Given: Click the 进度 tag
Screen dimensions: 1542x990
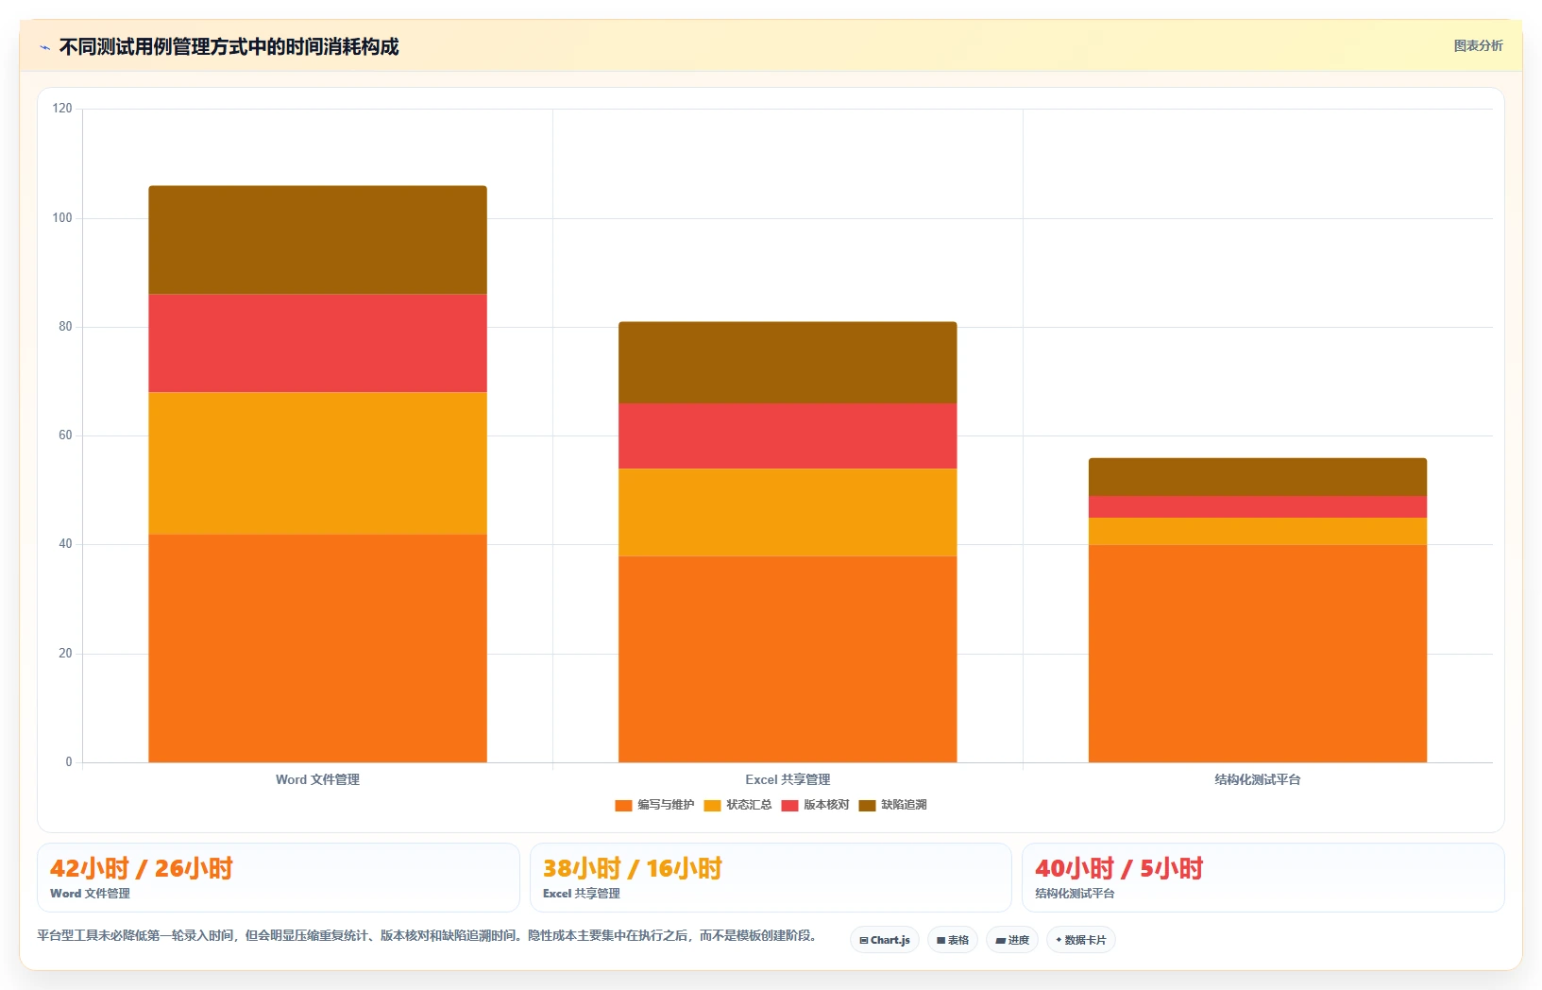Looking at the screenshot, I should [x=1012, y=940].
